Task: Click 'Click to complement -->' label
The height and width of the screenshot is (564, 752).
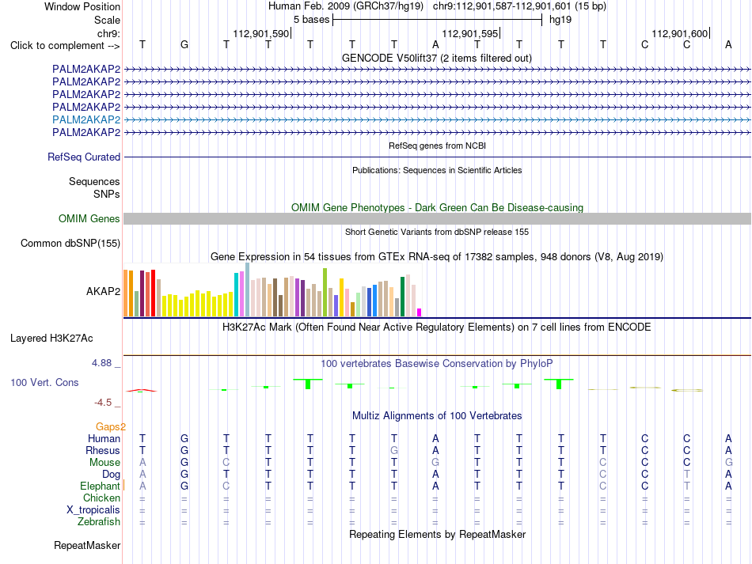Action: click(x=65, y=46)
